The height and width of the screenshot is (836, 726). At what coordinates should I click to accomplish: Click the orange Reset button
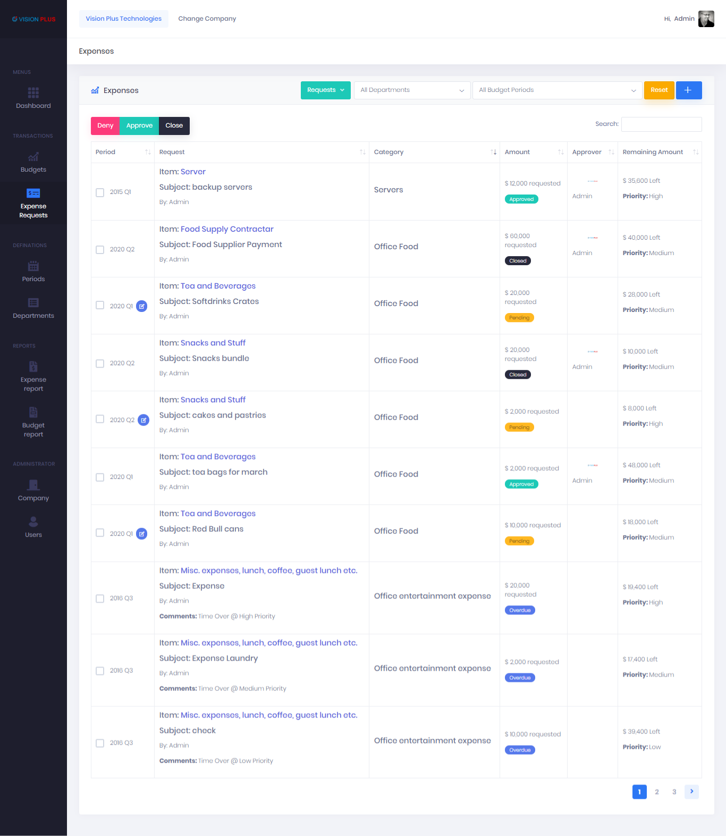point(659,90)
